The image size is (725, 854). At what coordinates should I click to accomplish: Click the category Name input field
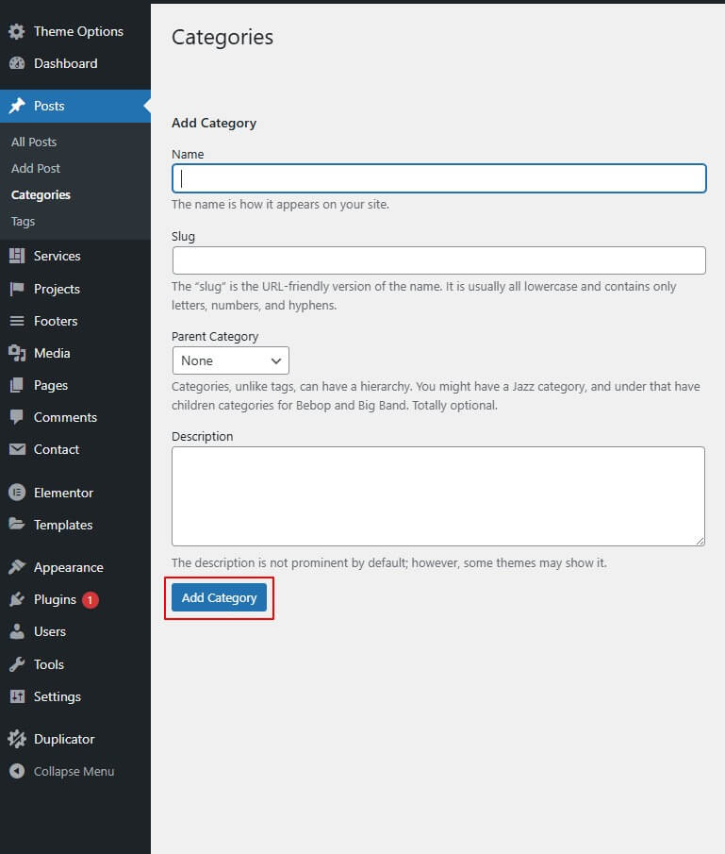click(438, 178)
